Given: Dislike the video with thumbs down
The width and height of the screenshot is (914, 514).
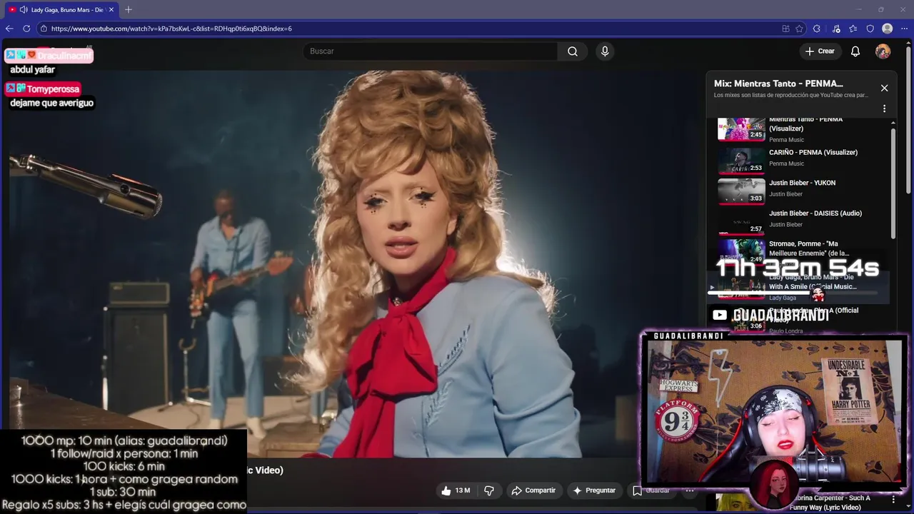Looking at the screenshot, I should pyautogui.click(x=489, y=490).
